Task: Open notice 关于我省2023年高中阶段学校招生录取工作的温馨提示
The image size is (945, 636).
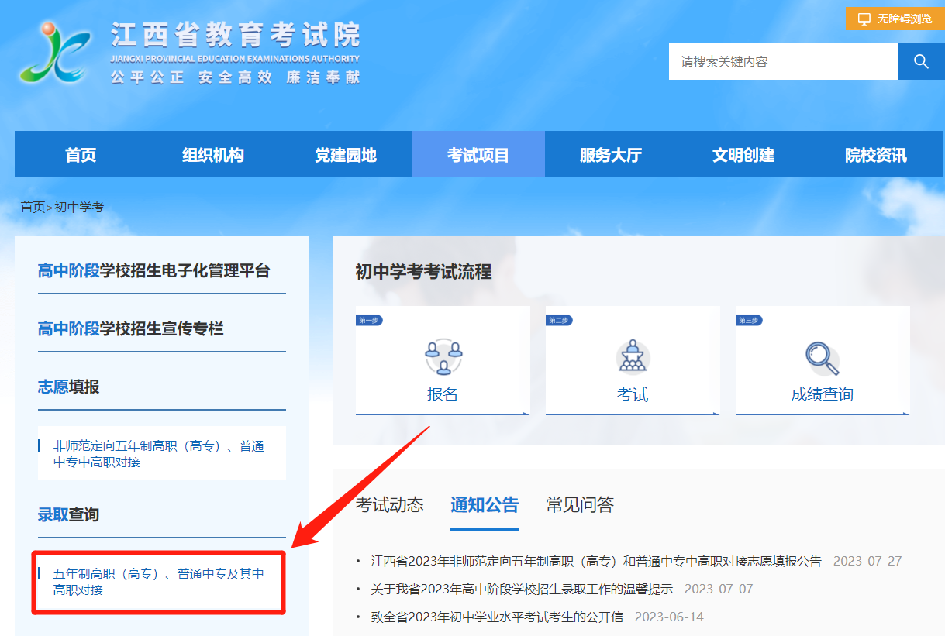Action: tap(522, 589)
